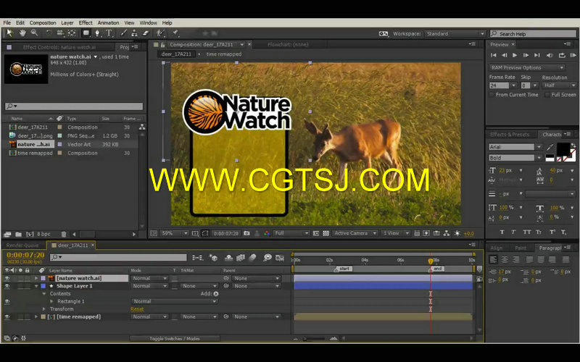Toggle viewer lock beside Composition tab
580x362 pixels.
click(x=162, y=45)
